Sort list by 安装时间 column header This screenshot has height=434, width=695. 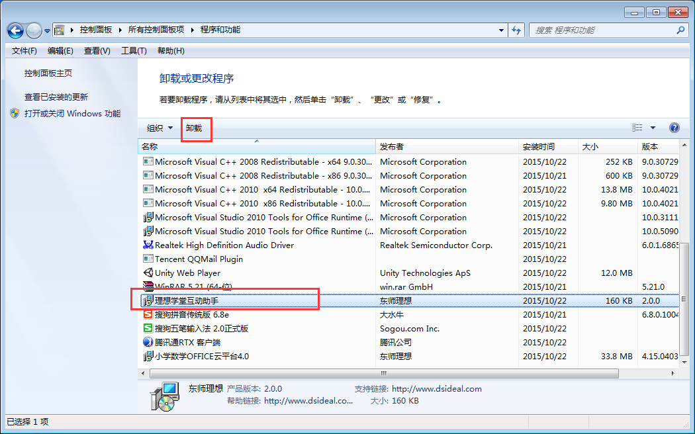pos(539,147)
